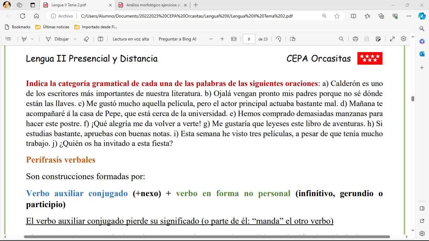The height and width of the screenshot is (241, 429).
Task: Toggle fit to width view
Action: (x=234, y=39)
